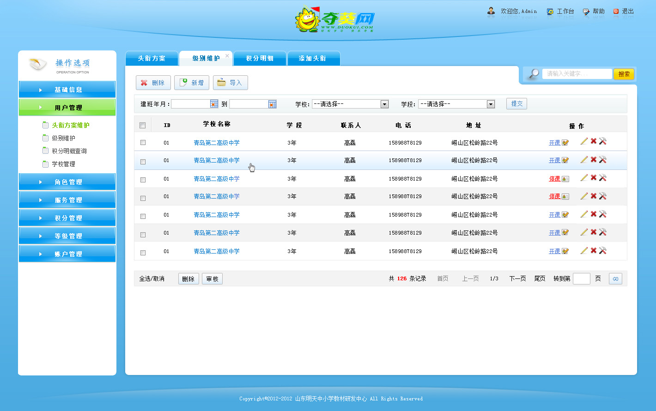Click the yellow 搜索 button
This screenshot has width=656, height=411.
[624, 74]
